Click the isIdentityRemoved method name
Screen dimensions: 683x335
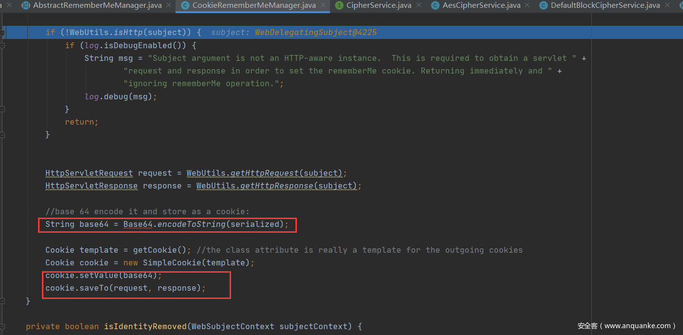(145, 326)
